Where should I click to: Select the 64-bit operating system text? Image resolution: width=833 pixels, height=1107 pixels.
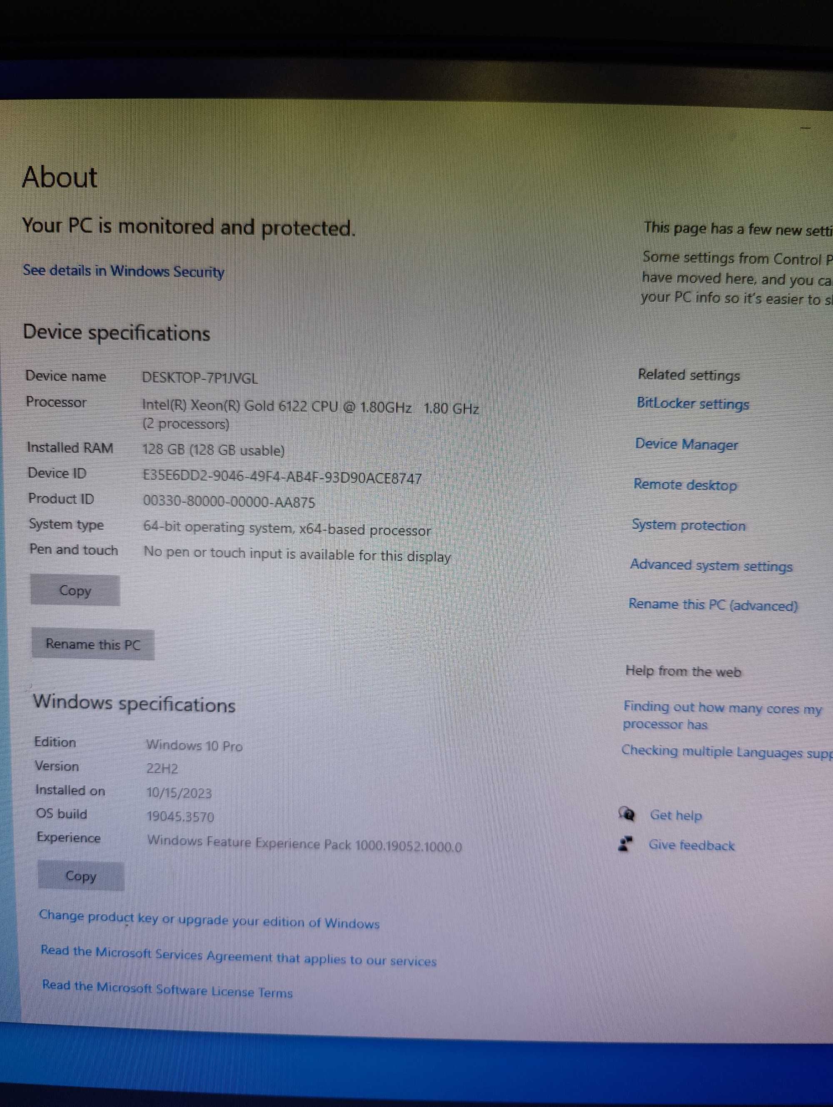[x=287, y=529]
